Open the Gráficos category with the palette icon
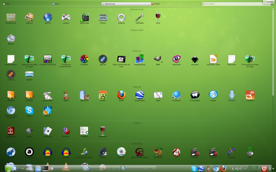Viewport: 276px width, 172px height. point(29,18)
